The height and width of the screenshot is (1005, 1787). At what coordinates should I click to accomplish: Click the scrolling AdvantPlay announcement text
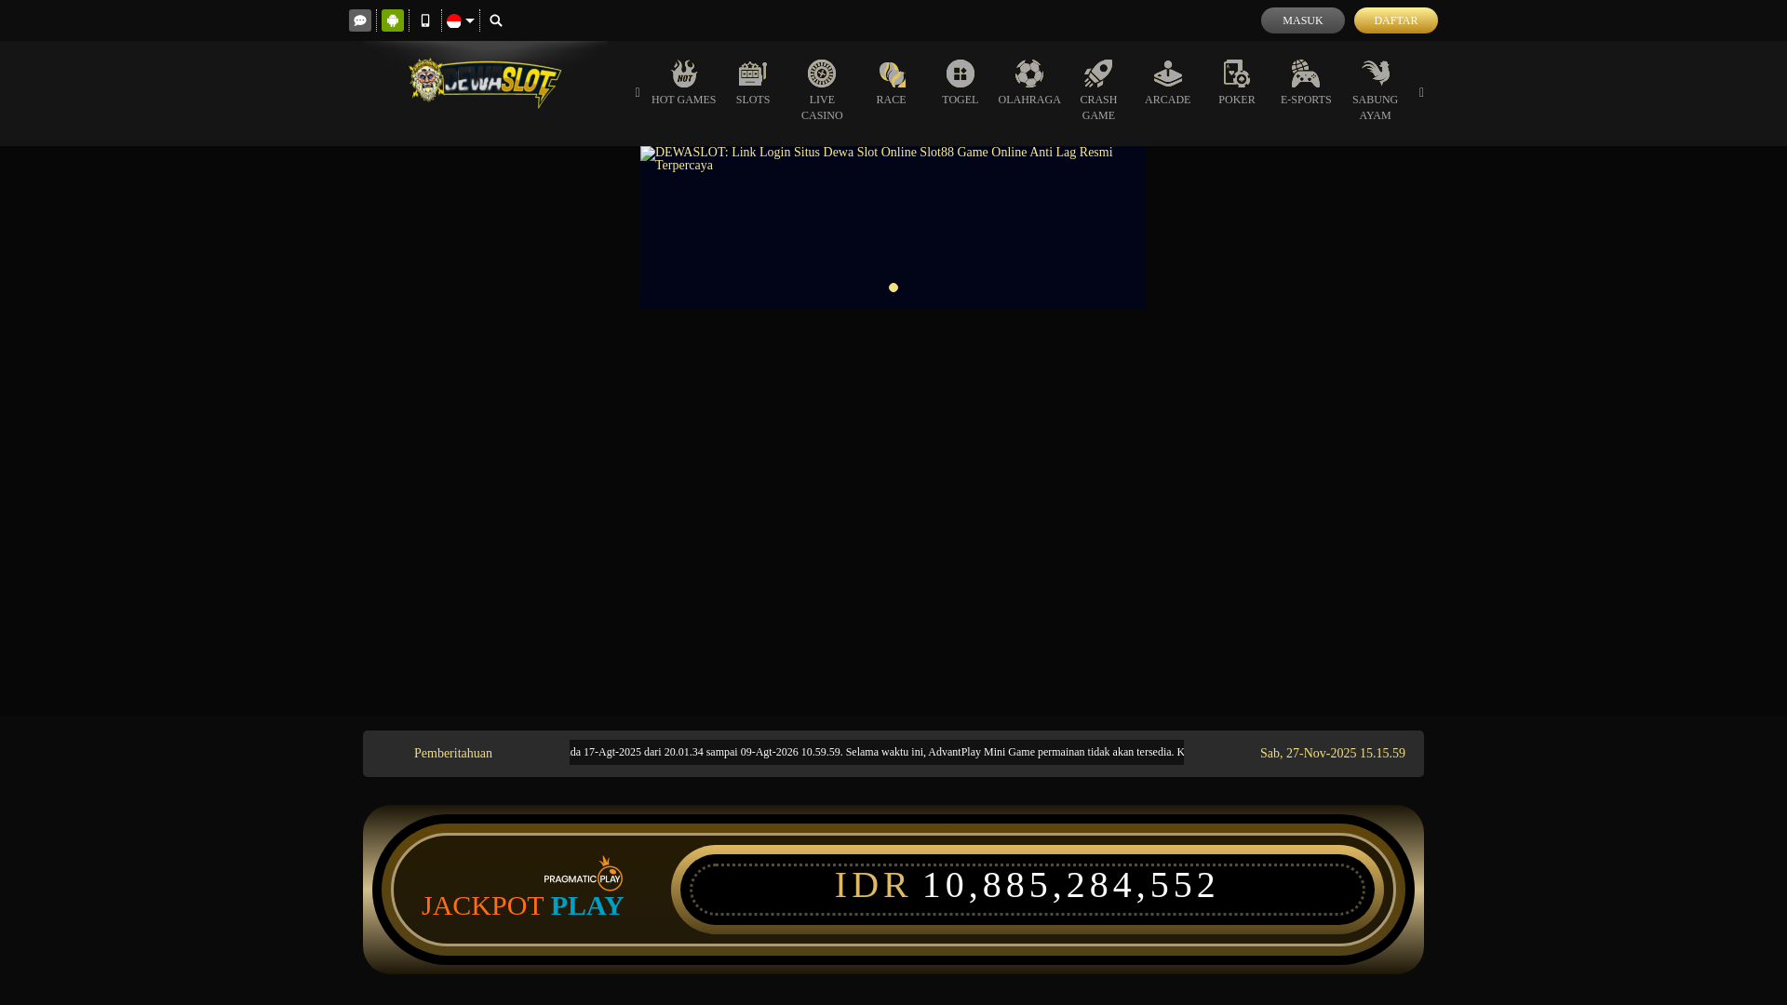click(877, 752)
